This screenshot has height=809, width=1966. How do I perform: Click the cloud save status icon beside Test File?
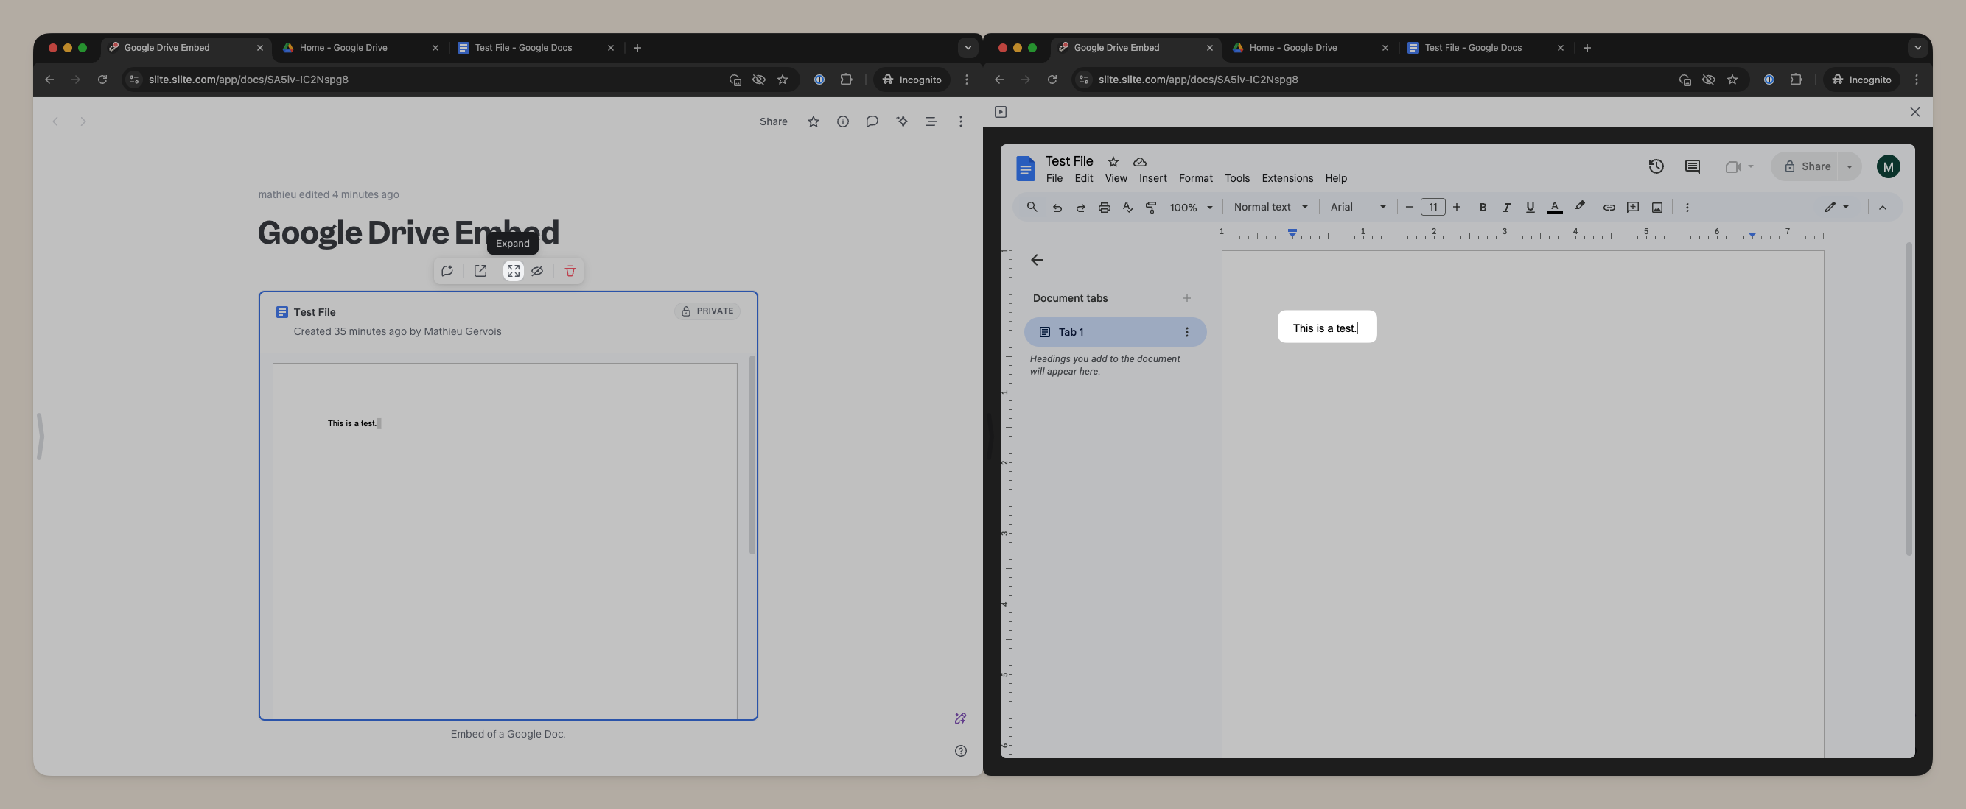click(x=1139, y=162)
